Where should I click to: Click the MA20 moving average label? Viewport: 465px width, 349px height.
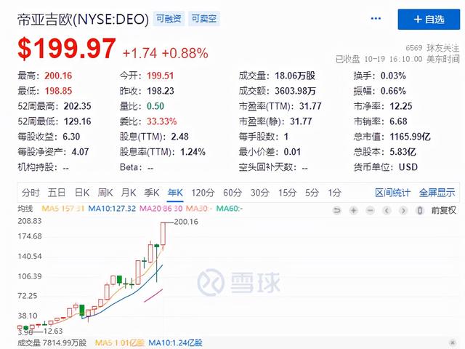[x=161, y=209]
